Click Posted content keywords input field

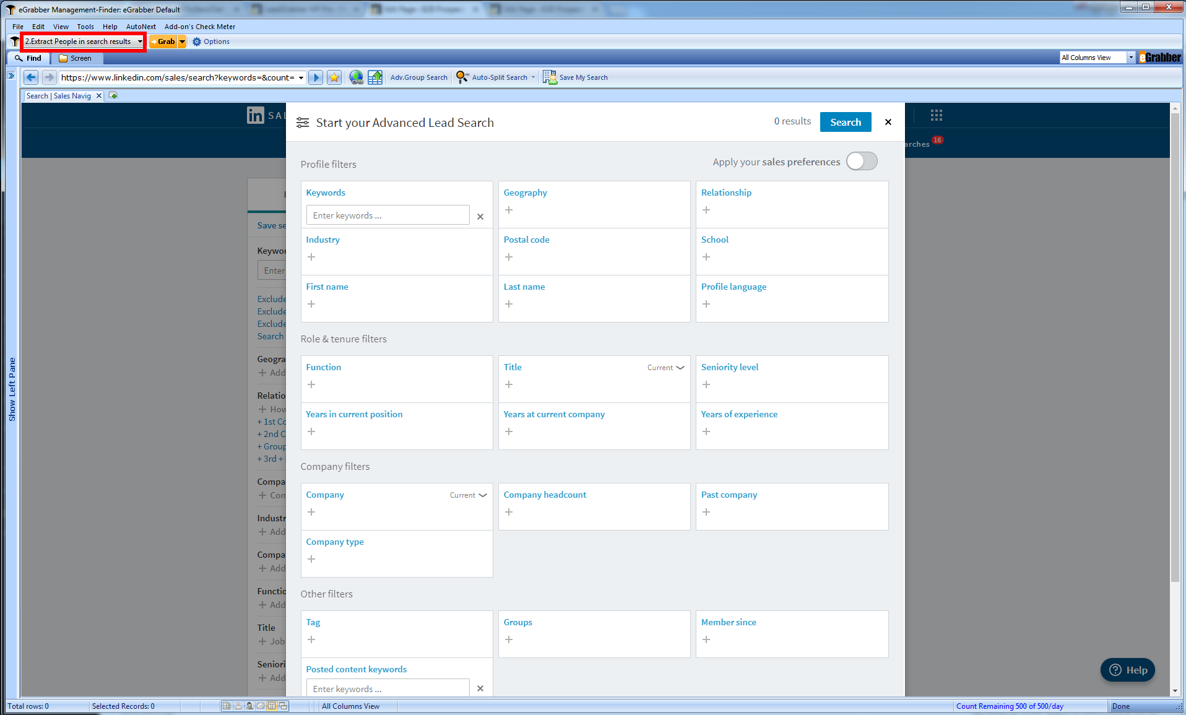[387, 688]
